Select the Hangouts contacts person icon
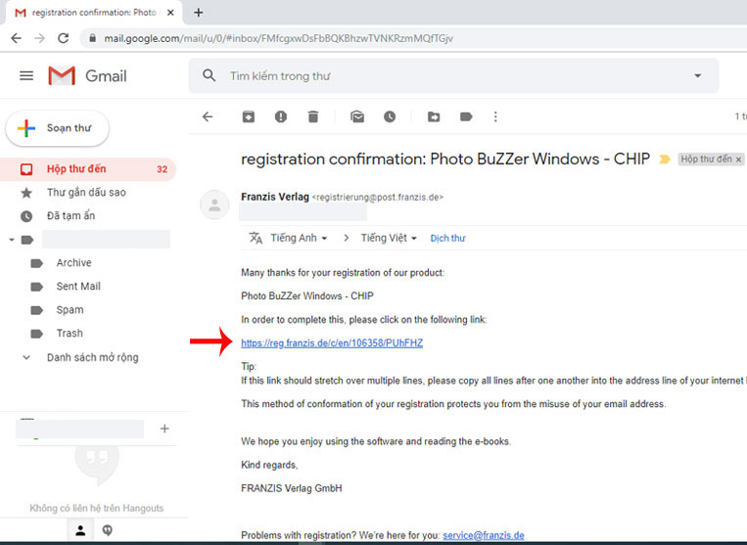The width and height of the screenshot is (747, 545). (x=80, y=529)
